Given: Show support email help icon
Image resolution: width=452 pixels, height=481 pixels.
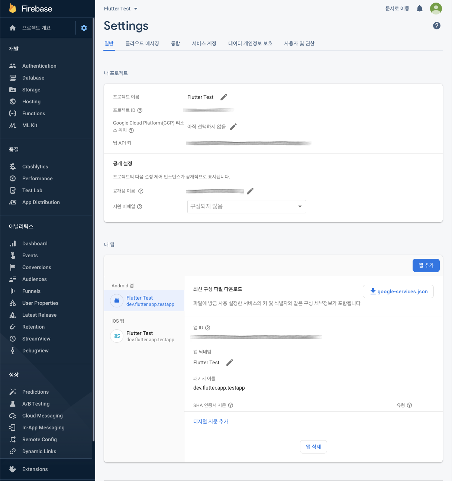Looking at the screenshot, I should click(x=140, y=207).
